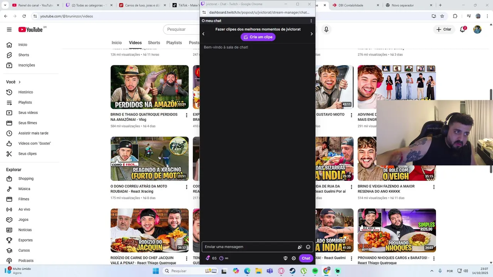493x277 pixels.
Task: Open the 'PROVANDO NHOQUES' video thumbnail
Action: (397, 230)
